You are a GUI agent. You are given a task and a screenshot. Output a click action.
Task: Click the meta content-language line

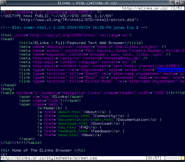pyautogui.click(x=77, y=62)
